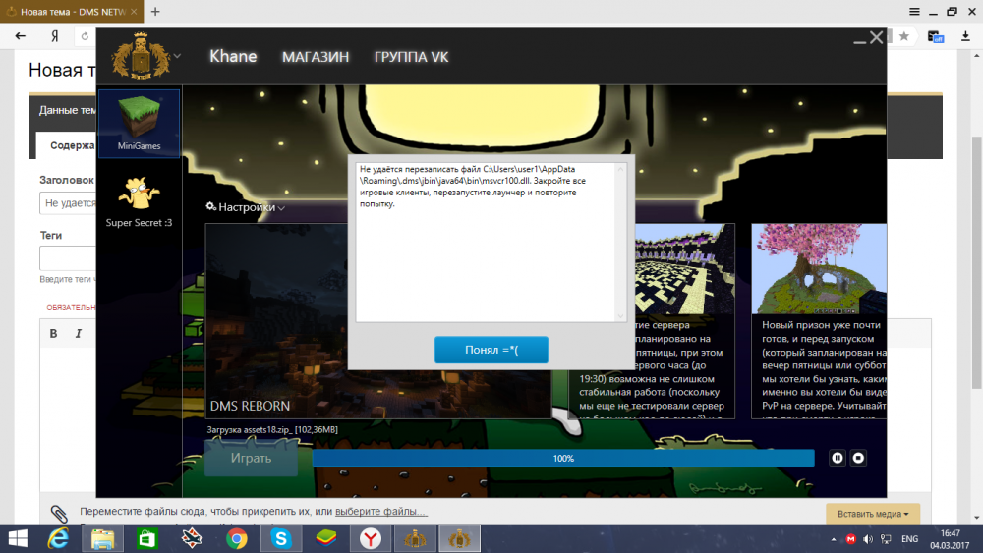Pause the download with the pause icon
The image size is (983, 553).
pyautogui.click(x=838, y=458)
